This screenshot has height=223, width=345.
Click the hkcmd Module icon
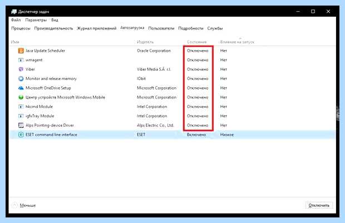[21, 107]
